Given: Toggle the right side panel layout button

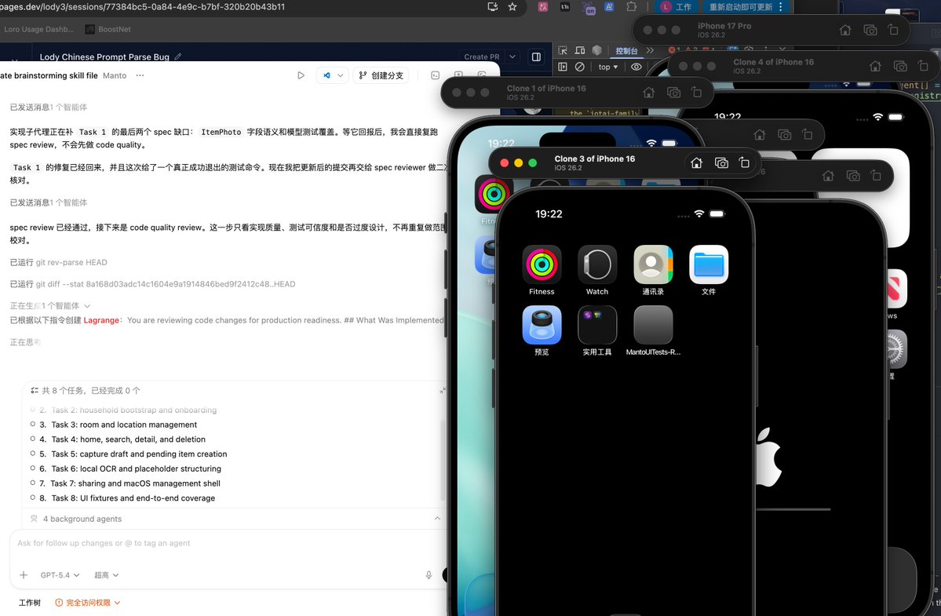Looking at the screenshot, I should coord(536,56).
